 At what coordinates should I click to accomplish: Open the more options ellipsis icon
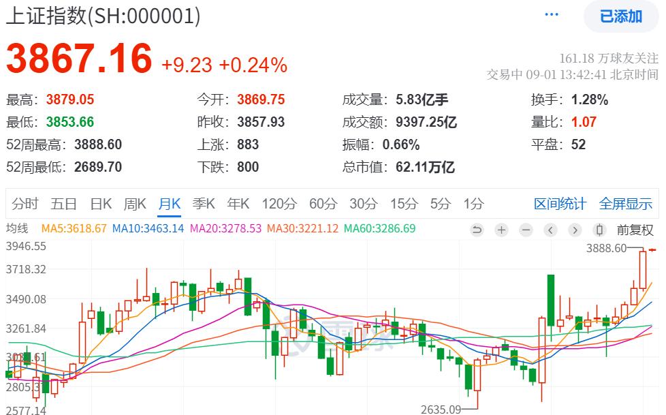[x=551, y=14]
